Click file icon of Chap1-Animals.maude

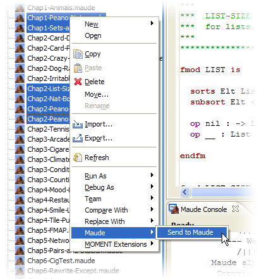(20, 8)
